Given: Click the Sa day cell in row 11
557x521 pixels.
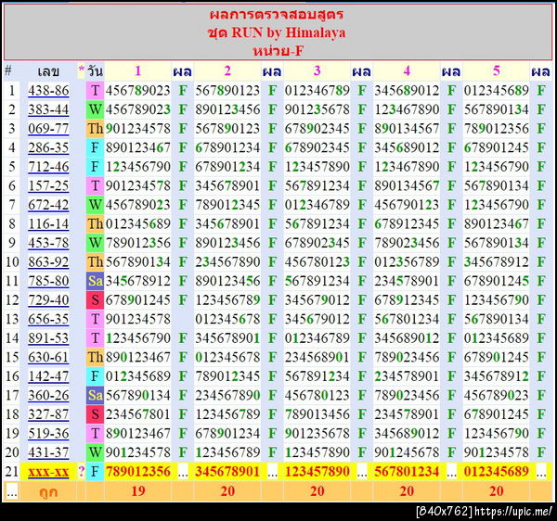Looking at the screenshot, I should [x=95, y=281].
